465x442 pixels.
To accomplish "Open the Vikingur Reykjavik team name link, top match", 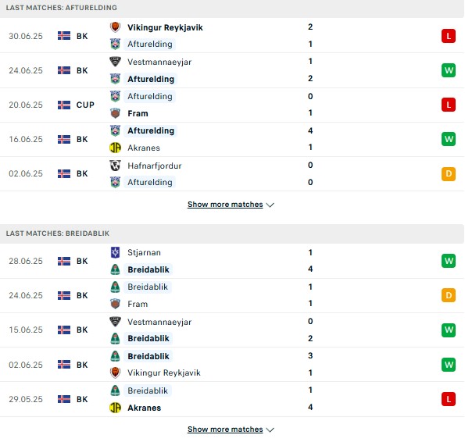I will tap(165, 27).
